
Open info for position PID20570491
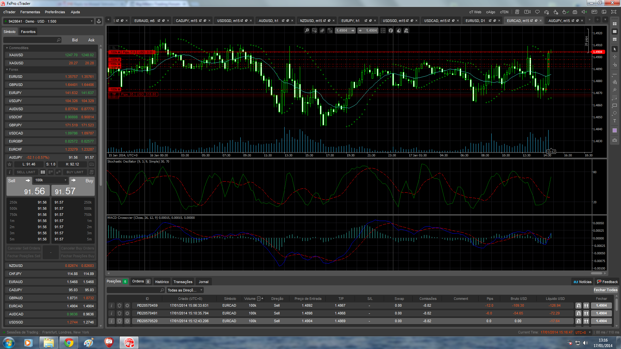(x=112, y=313)
